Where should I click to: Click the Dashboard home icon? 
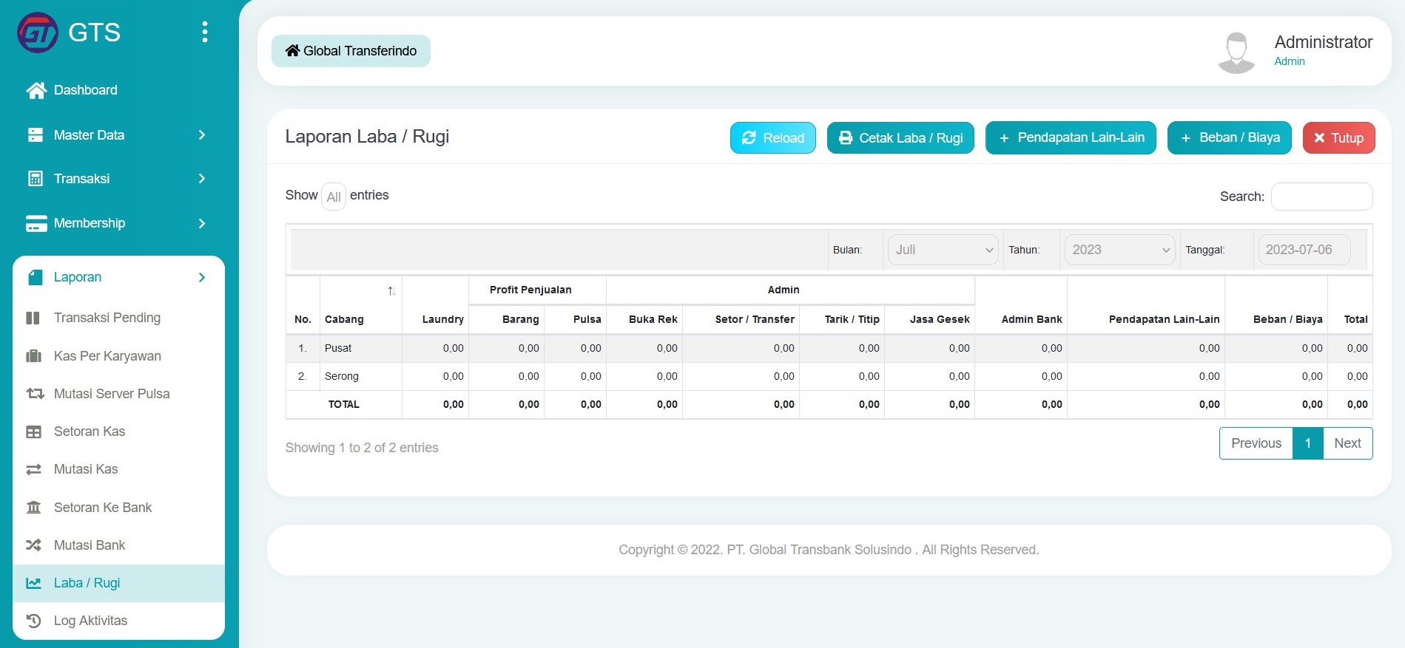click(36, 90)
